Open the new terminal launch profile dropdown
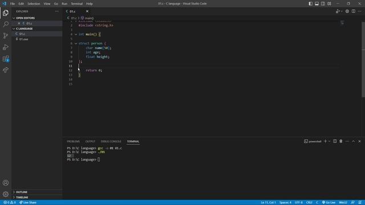Viewport: 365px width, 205px height. pos(330,141)
